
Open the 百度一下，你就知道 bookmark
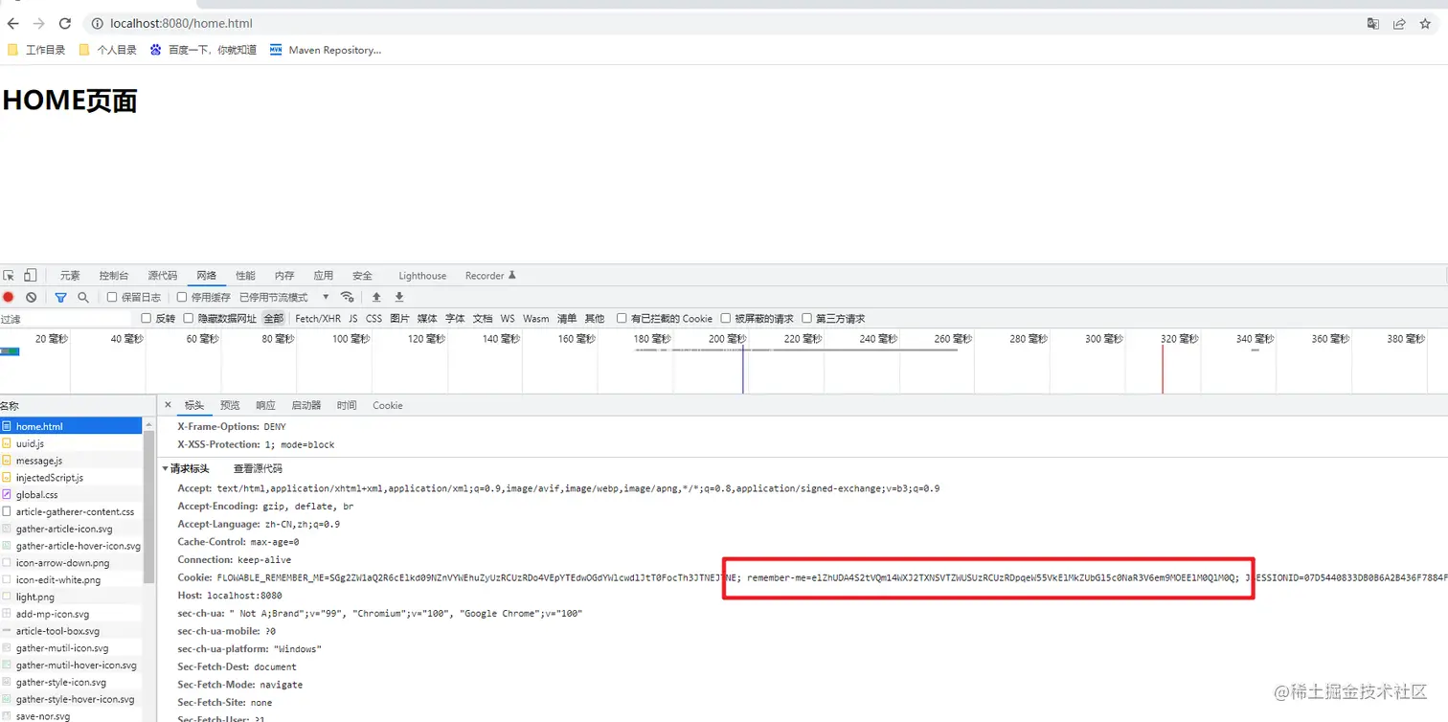tap(203, 50)
